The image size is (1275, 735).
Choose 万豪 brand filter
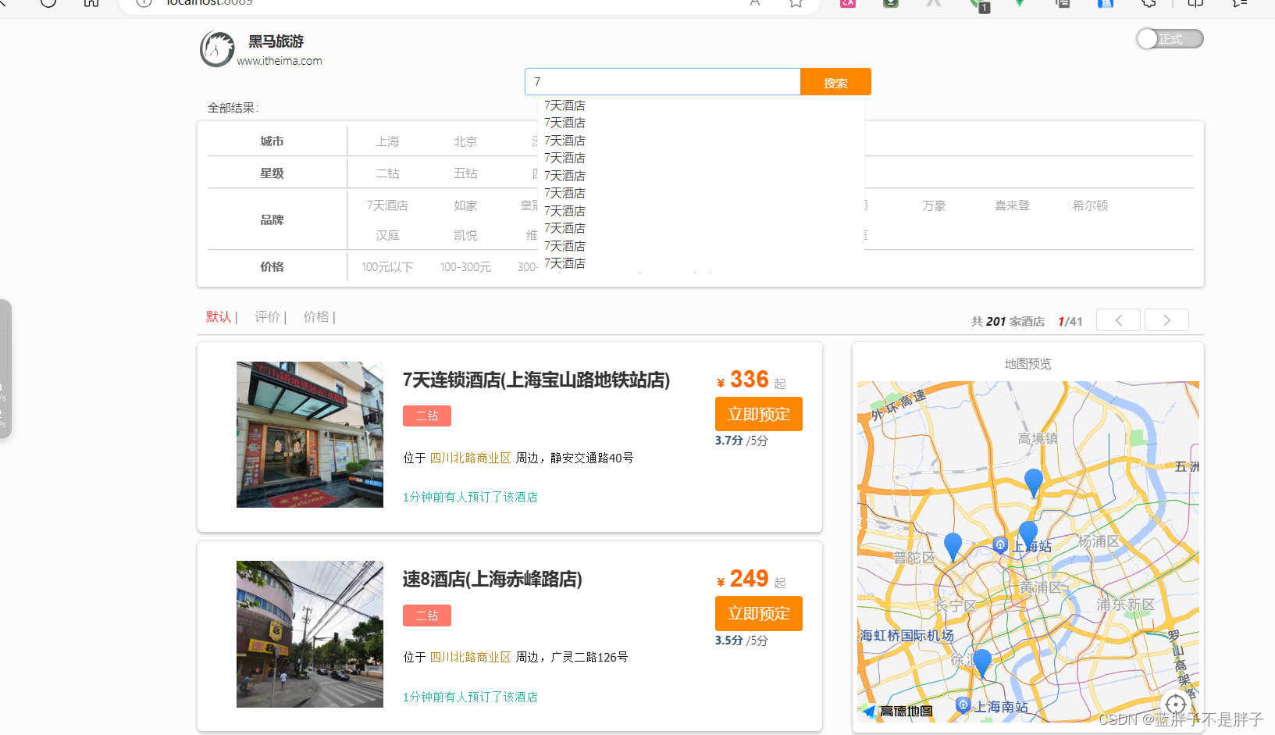coord(934,205)
